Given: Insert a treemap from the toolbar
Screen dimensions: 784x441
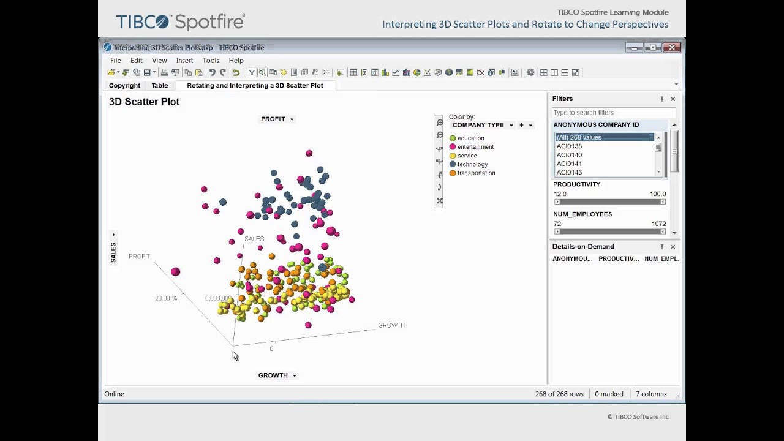Looking at the screenshot, I should [x=459, y=72].
